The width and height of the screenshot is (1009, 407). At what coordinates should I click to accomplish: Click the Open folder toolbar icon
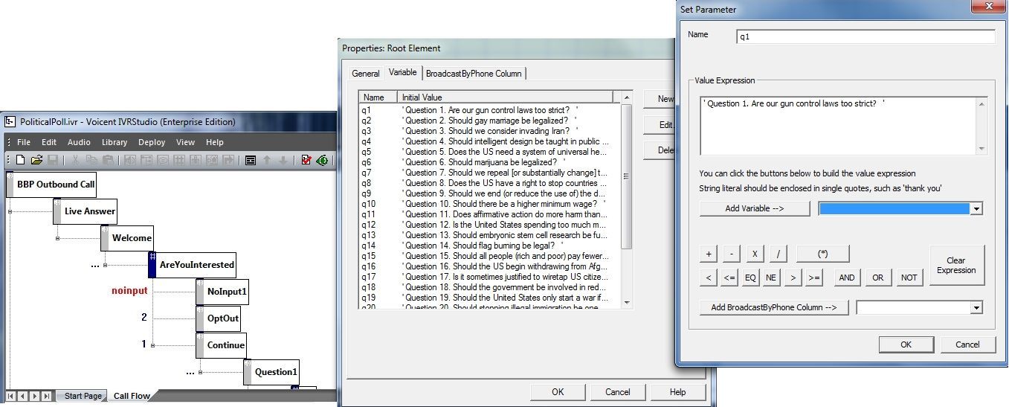pos(36,160)
